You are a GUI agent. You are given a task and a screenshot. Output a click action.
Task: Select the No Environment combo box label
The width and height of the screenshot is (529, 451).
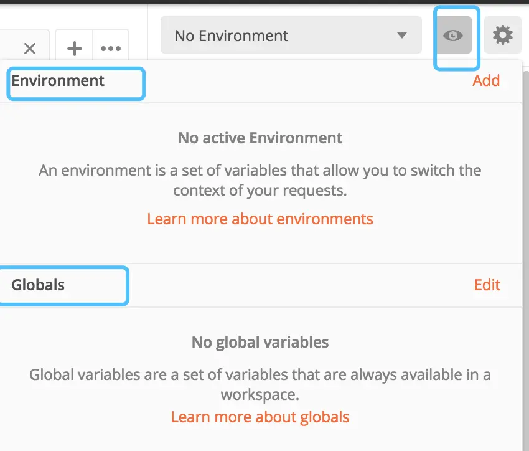point(232,36)
